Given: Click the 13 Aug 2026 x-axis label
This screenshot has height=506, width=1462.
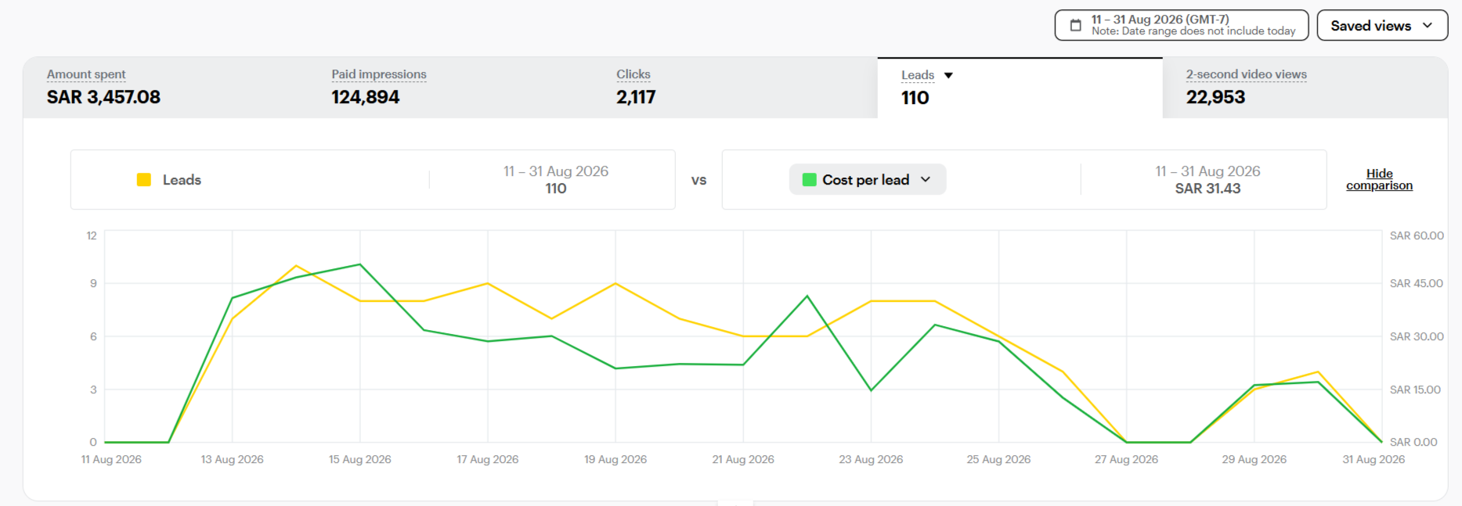Looking at the screenshot, I should pyautogui.click(x=232, y=459).
